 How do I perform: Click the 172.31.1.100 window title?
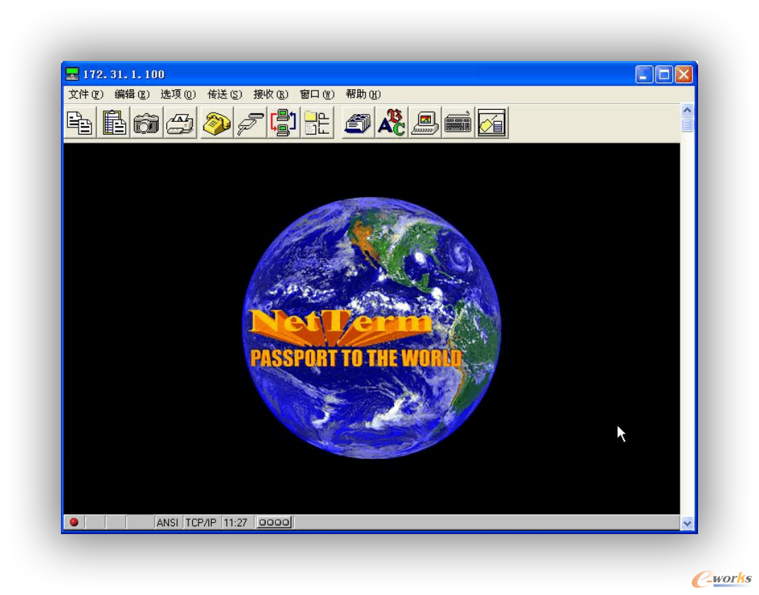coord(124,74)
